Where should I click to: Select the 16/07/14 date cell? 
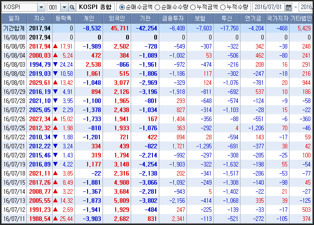point(14,191)
